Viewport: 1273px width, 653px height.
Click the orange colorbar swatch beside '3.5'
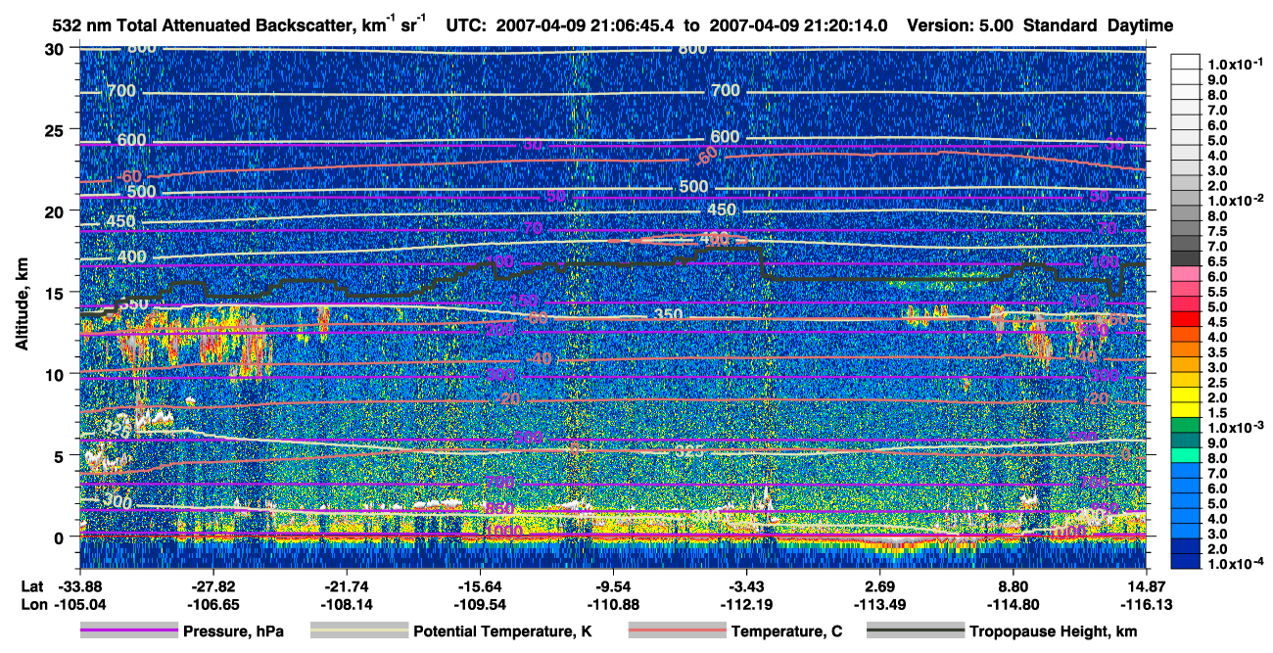pyautogui.click(x=1185, y=349)
